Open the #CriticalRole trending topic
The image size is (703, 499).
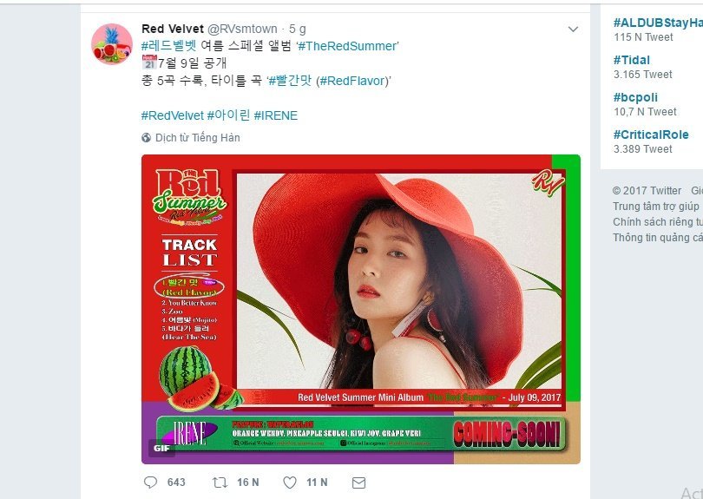coord(651,135)
